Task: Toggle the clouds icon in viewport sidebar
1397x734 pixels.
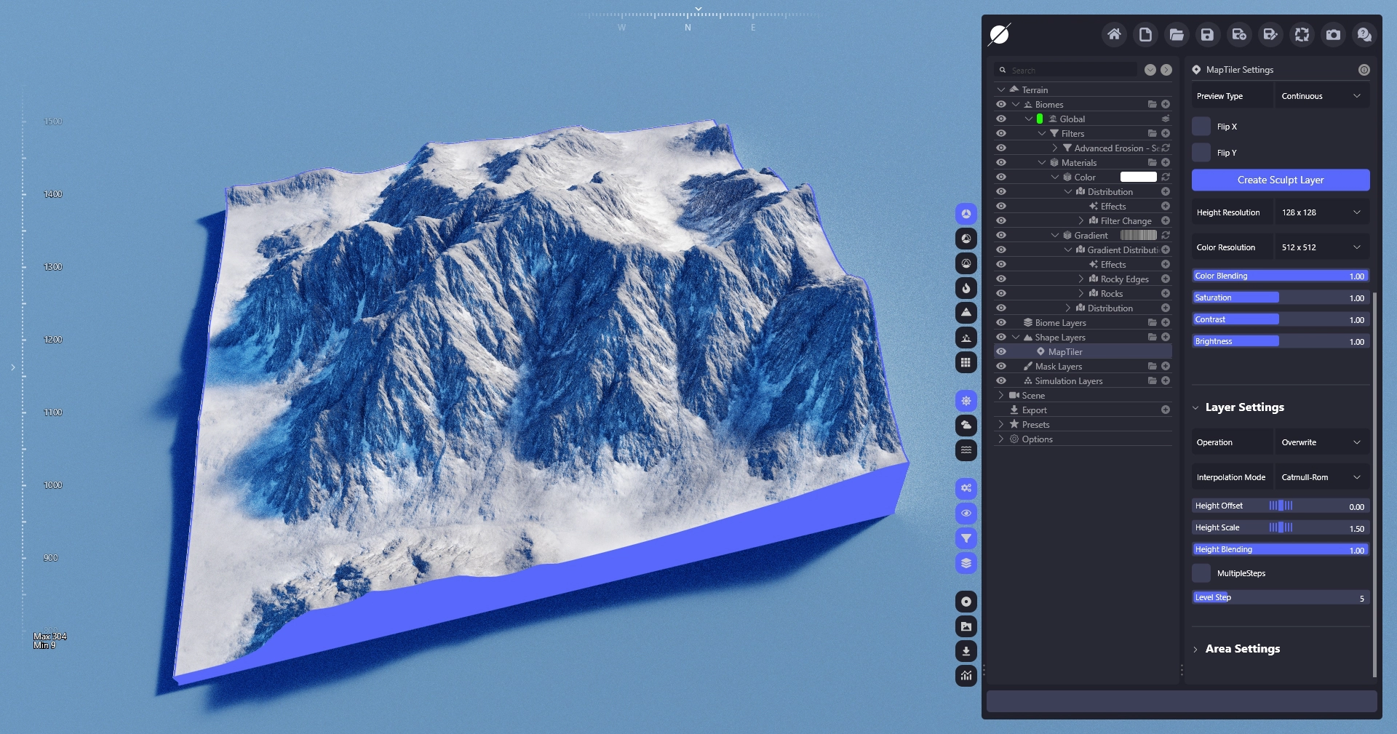Action: (x=966, y=426)
